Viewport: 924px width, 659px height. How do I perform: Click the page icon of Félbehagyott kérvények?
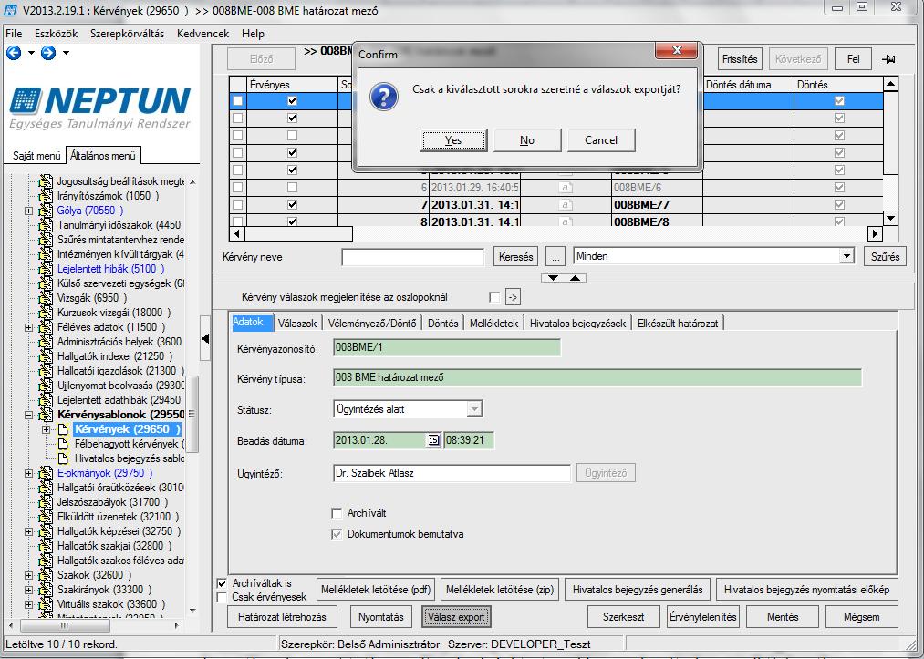point(63,444)
